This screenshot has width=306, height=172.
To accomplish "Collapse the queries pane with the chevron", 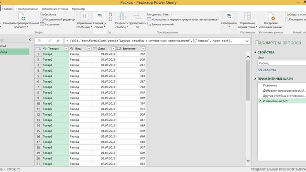I will click(x=30, y=40).
